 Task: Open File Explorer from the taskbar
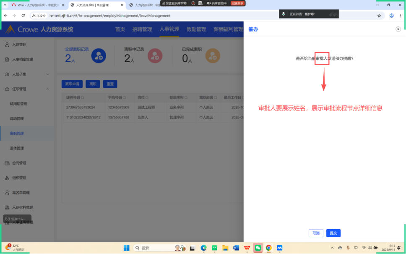225,248
